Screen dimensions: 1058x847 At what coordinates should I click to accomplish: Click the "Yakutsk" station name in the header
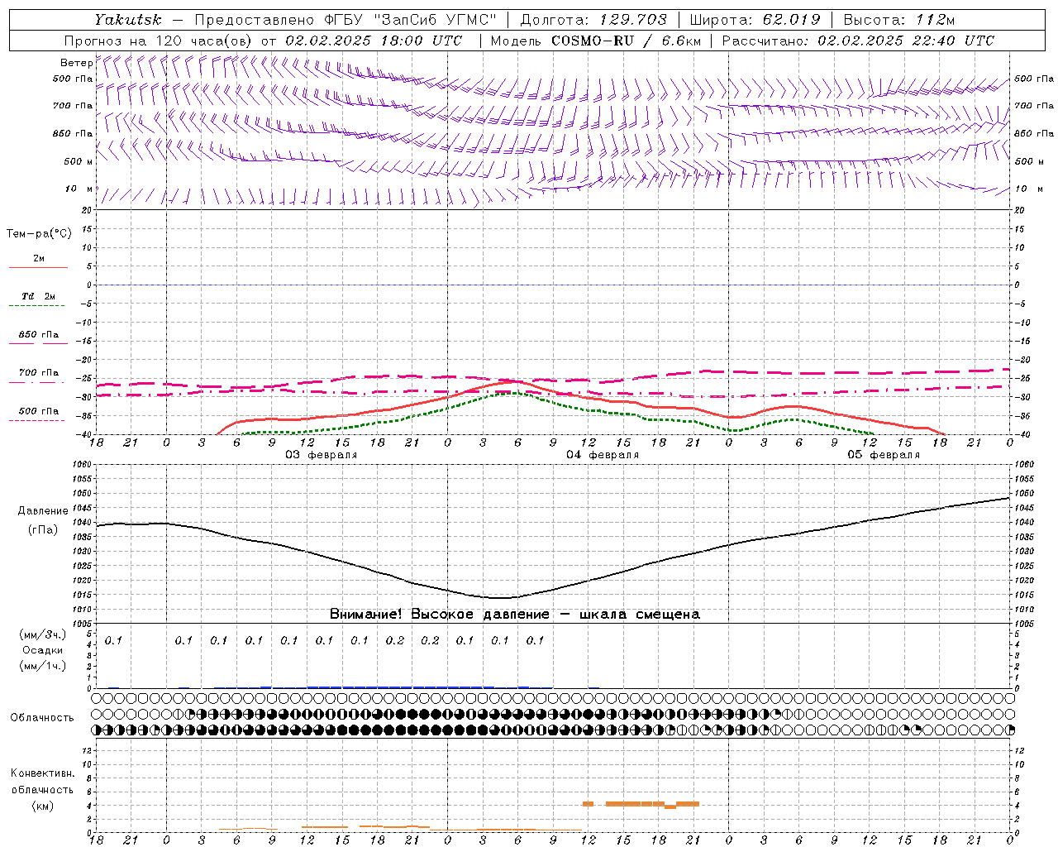click(128, 20)
